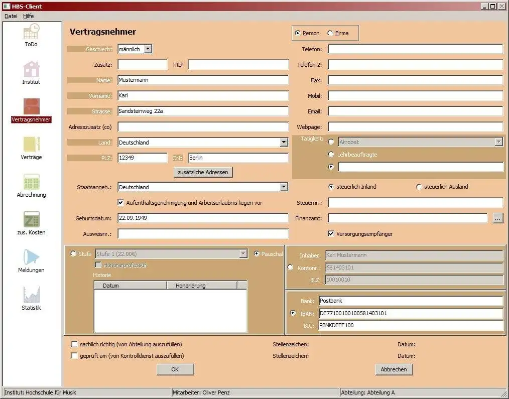This screenshot has height=399, width=509.
Task: Maximize the HBS-Client window
Action: coord(492,6)
